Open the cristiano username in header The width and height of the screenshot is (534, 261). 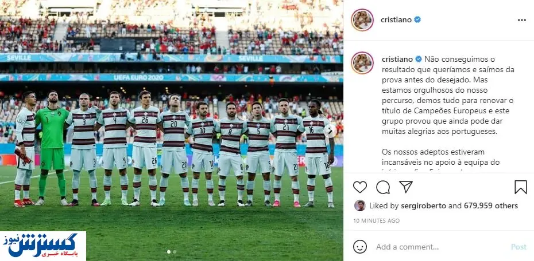[x=396, y=19]
